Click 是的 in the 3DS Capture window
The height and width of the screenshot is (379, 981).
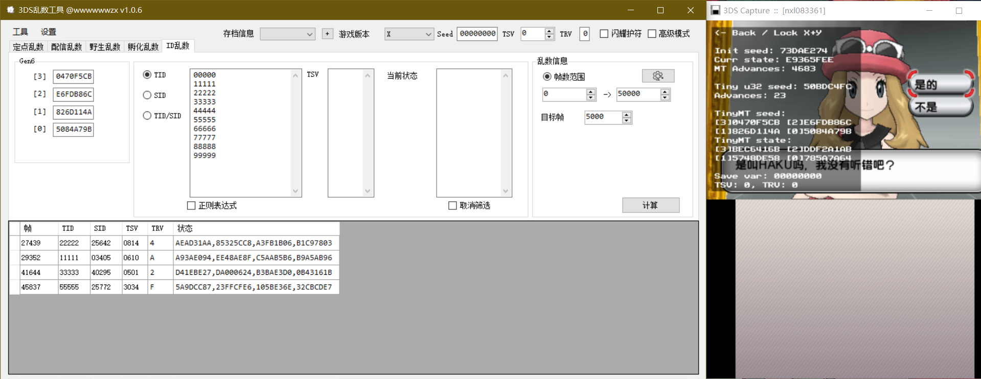[x=941, y=84]
